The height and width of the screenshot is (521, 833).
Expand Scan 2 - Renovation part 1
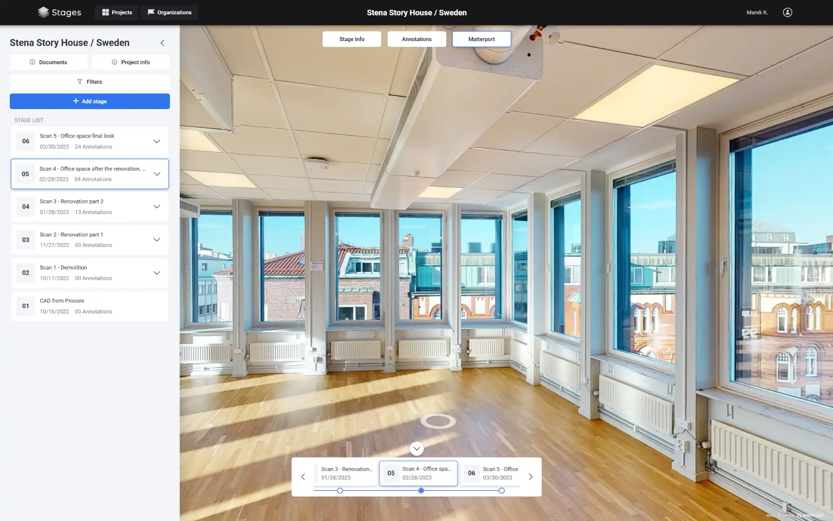coord(157,240)
